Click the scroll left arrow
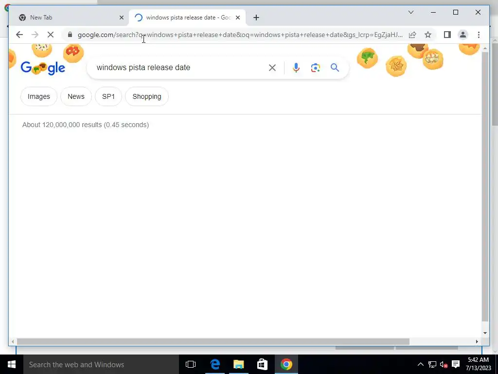The height and width of the screenshot is (374, 498). click(13, 341)
